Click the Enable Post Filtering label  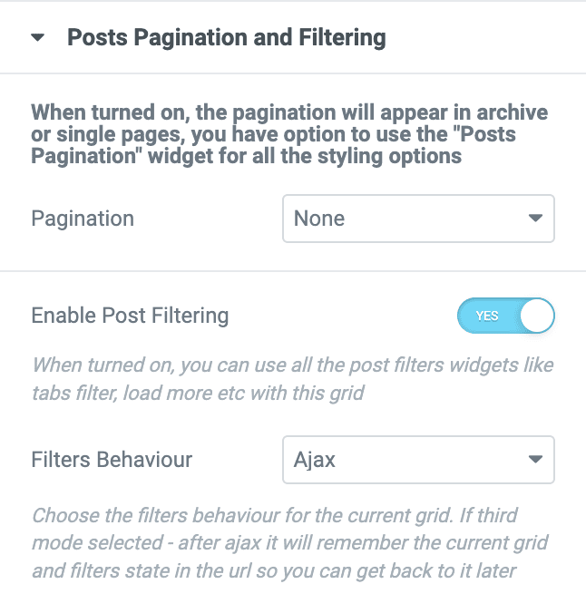click(x=130, y=316)
